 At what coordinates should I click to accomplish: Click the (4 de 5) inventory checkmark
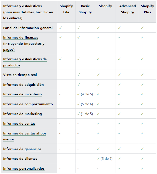coord(79,94)
